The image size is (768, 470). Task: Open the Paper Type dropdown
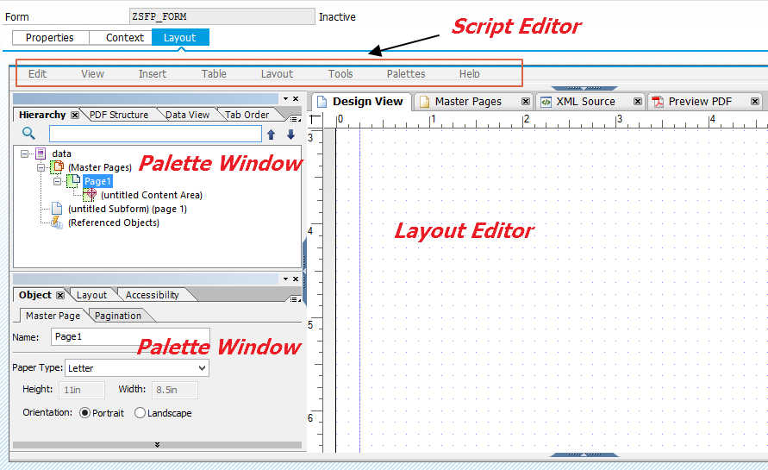click(202, 368)
